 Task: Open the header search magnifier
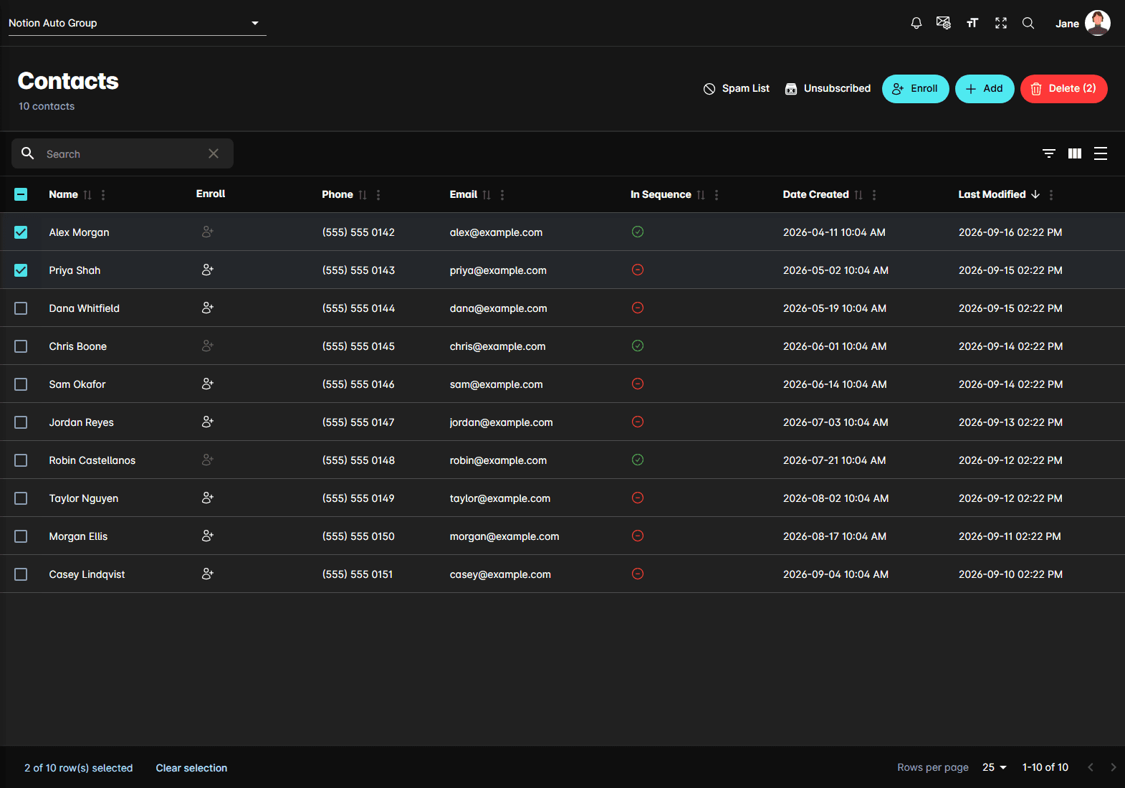tap(1028, 23)
